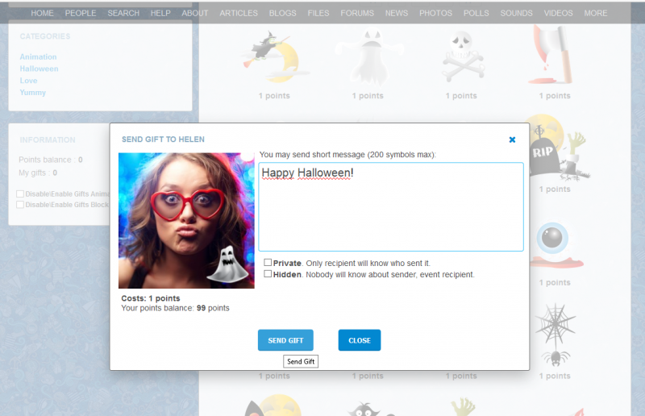Open Polls in the navigation bar
645x416 pixels.
(476, 13)
